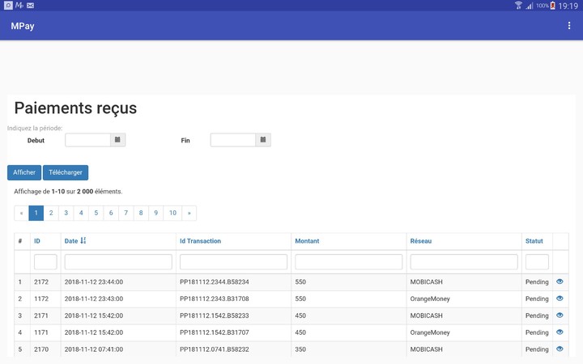
Task: Click the Afficher button
Action: pos(24,172)
